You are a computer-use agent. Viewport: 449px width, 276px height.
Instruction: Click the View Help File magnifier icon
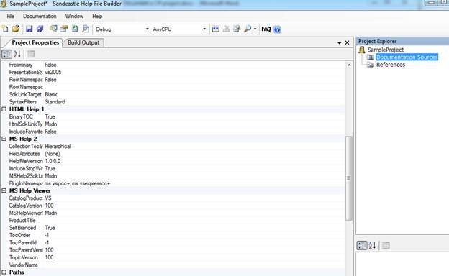248,29
